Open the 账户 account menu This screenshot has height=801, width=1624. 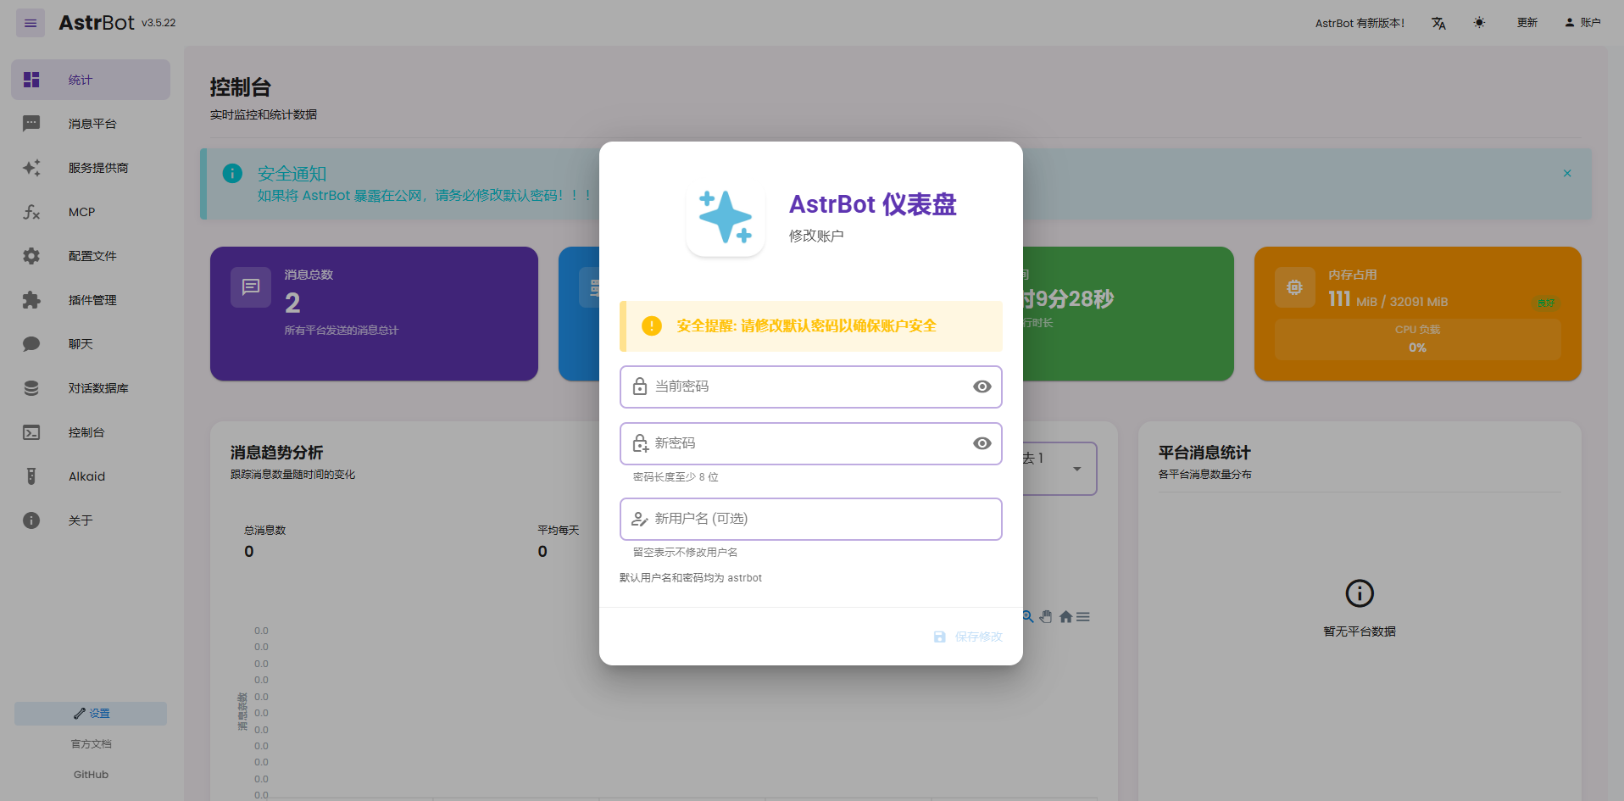click(1582, 23)
